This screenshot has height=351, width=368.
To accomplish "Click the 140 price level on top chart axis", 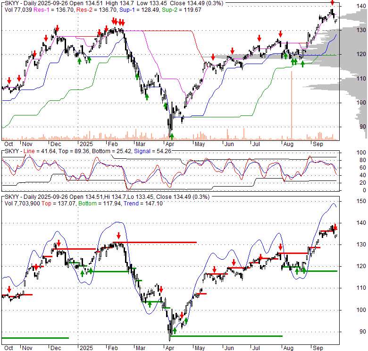I will pos(361,6).
